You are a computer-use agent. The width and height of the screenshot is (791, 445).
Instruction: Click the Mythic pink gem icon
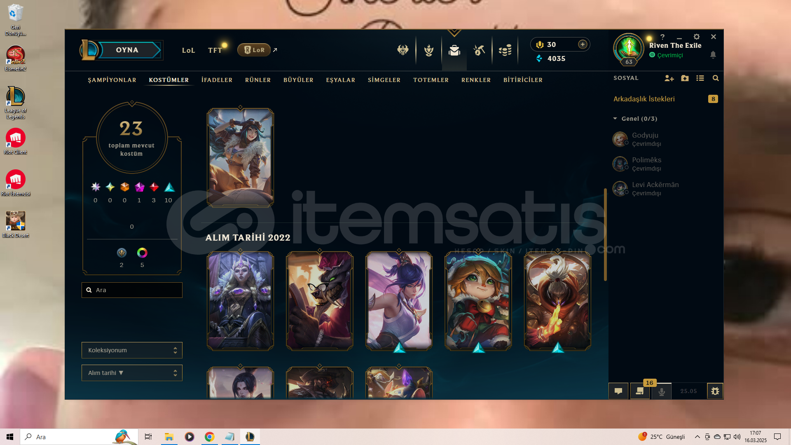(140, 187)
